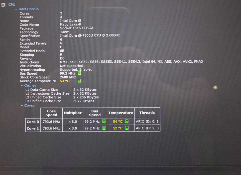This screenshot has width=241, height=175.
Task: Select the Core 1 row label
Action: pyautogui.click(x=33, y=128)
